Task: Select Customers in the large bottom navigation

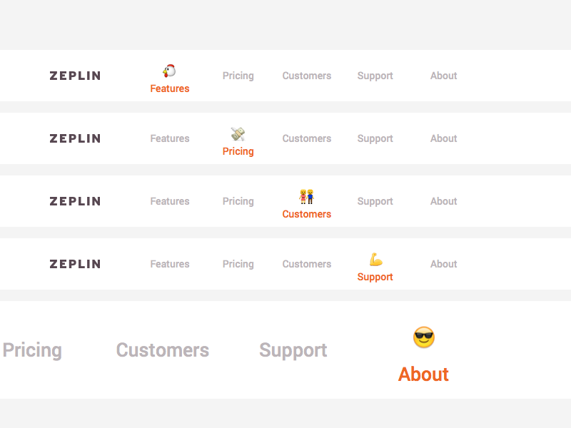Action: (162, 350)
